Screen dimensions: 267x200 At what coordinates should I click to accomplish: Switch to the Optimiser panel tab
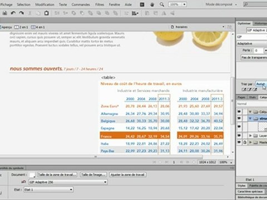[244, 23]
